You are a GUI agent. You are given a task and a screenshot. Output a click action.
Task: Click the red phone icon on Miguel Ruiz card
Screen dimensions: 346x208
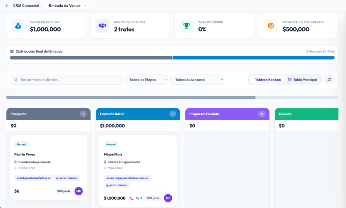[132, 198]
